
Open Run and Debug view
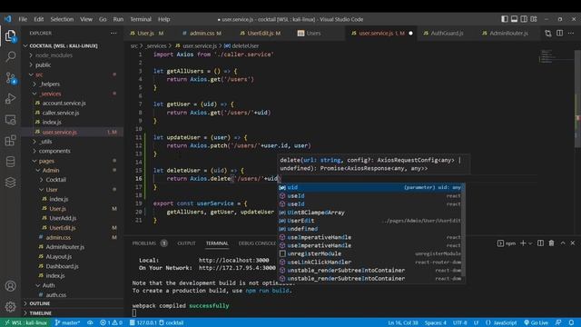(10, 99)
